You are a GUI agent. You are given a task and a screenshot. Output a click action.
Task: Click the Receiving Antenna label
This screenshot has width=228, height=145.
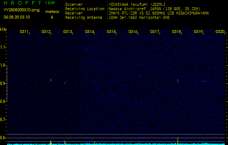(x=84, y=18)
